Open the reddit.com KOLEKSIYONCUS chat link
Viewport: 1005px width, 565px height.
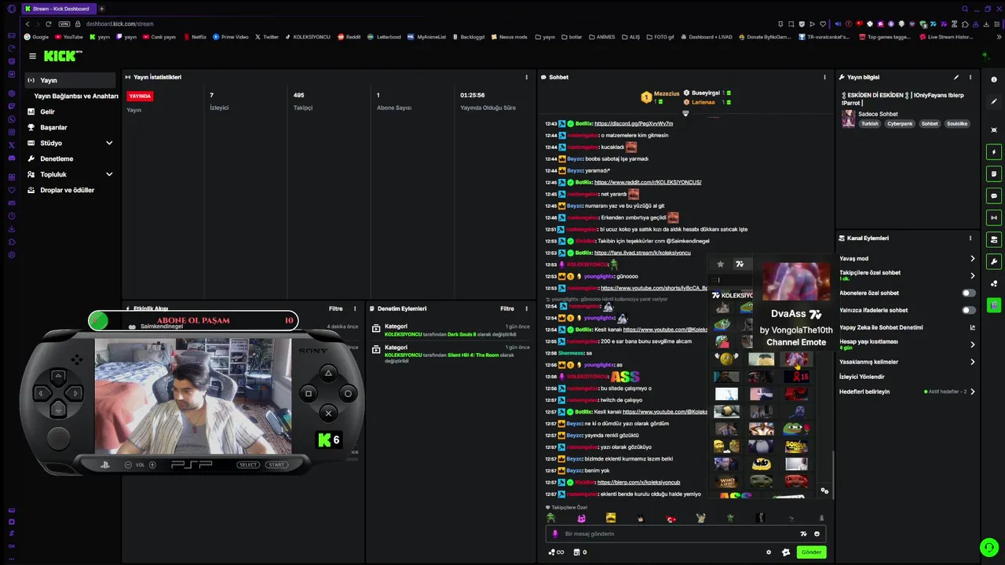[x=648, y=182]
